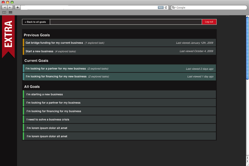Open 'Get bridge funding for my current business' goal
Image resolution: width=249 pixels, height=166 pixels.
click(x=119, y=43)
